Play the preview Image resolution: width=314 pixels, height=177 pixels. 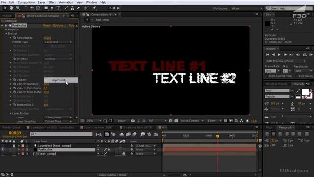(279, 55)
